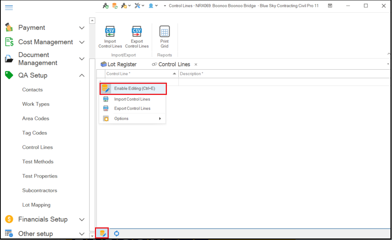Viewport: 392px width, 240px height.
Task: Open the hamburger menu icon
Action: (x=9, y=8)
